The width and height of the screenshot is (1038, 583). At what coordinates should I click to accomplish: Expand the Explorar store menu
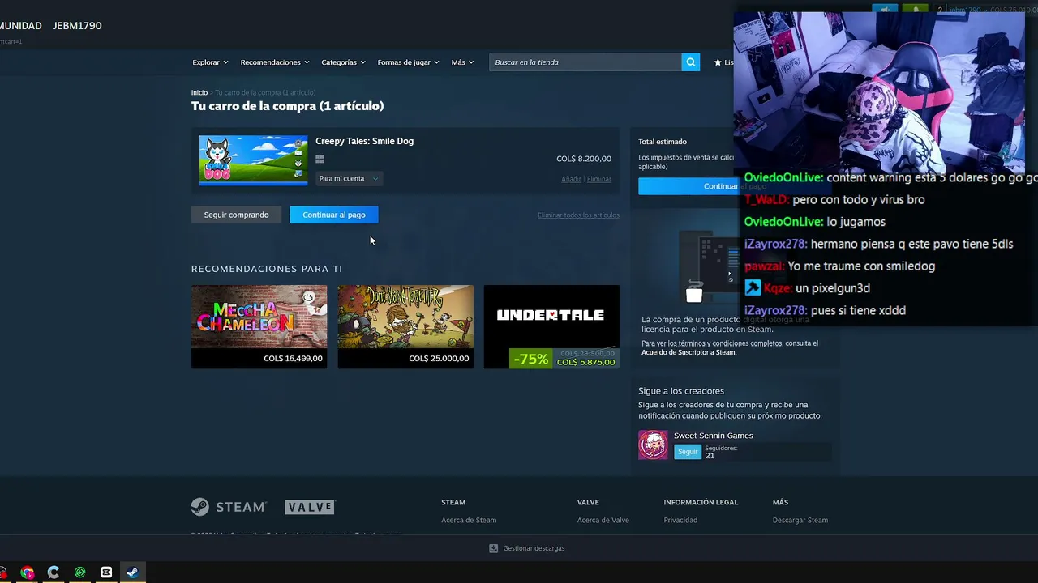tap(210, 62)
